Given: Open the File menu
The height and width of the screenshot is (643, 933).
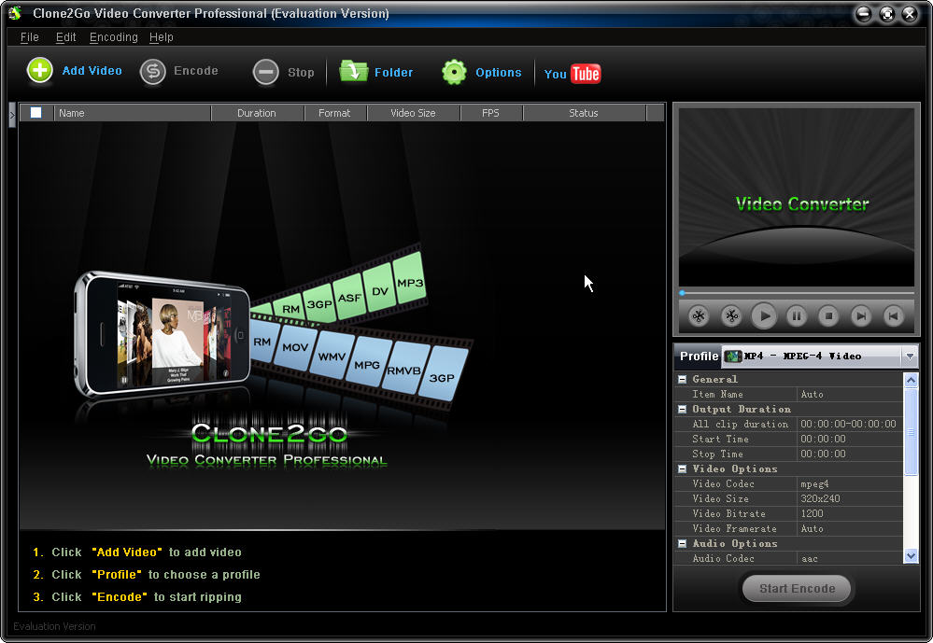Looking at the screenshot, I should [29, 37].
